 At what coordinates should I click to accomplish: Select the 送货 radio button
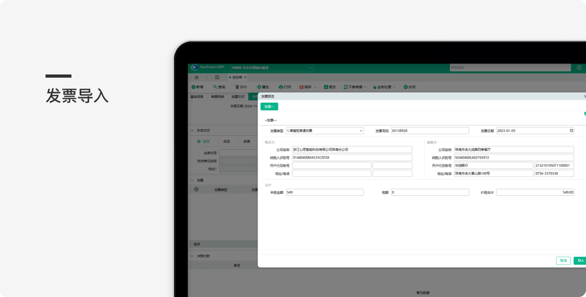(199, 141)
